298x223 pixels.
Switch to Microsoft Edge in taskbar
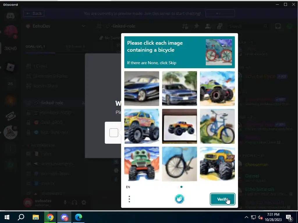79,217
